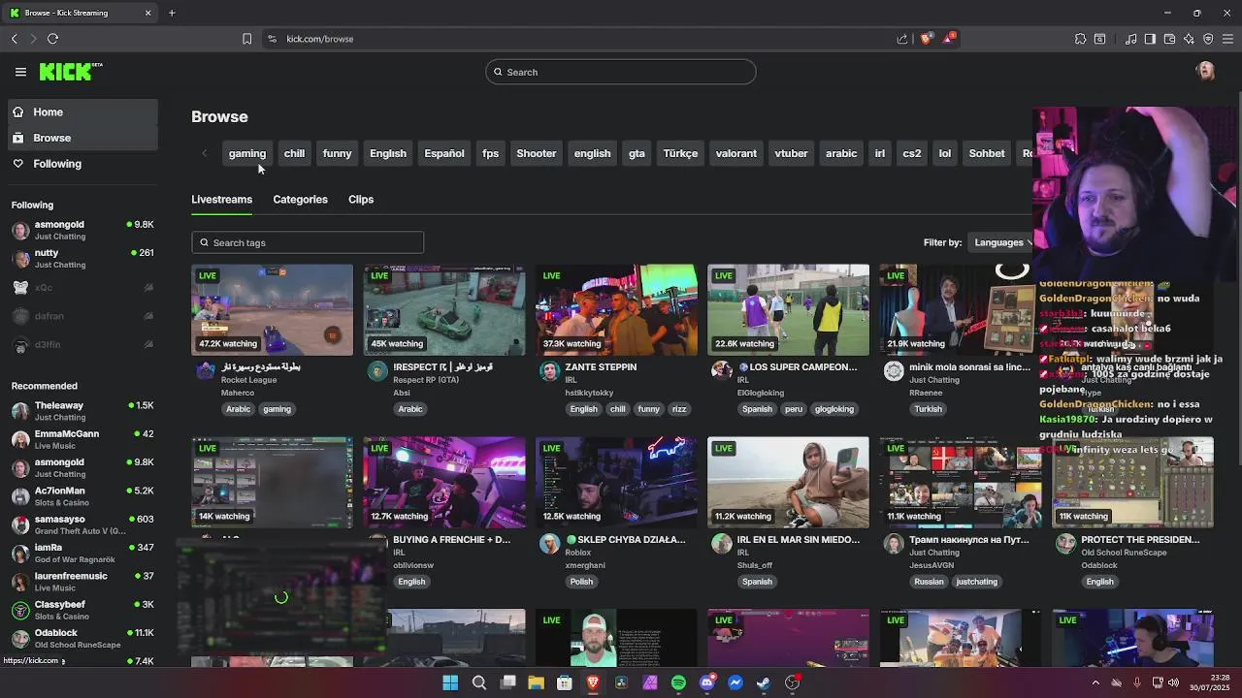This screenshot has width=1242, height=698.
Task: Click the Polish tag under SKLEP CHYBA stream
Action: (x=581, y=582)
